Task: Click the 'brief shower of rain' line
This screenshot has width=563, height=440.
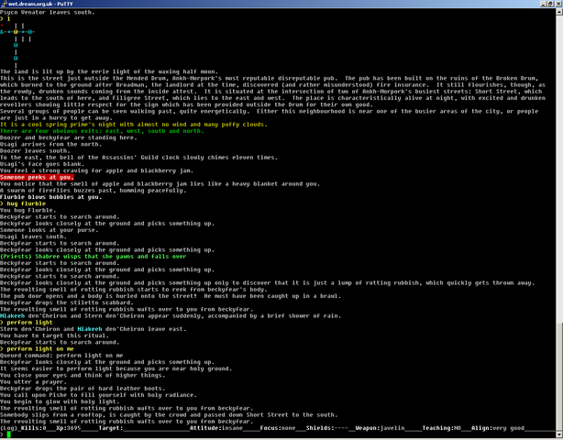Action: click(x=171, y=316)
